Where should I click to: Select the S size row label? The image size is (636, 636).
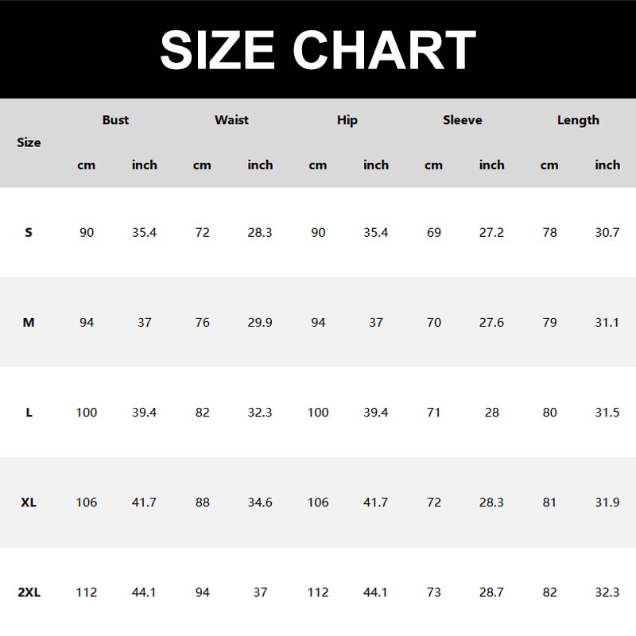click(29, 233)
